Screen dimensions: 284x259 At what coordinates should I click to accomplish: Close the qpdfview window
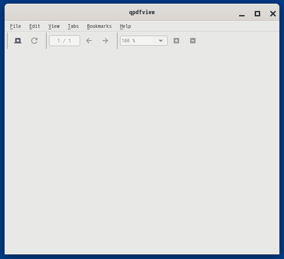click(273, 14)
